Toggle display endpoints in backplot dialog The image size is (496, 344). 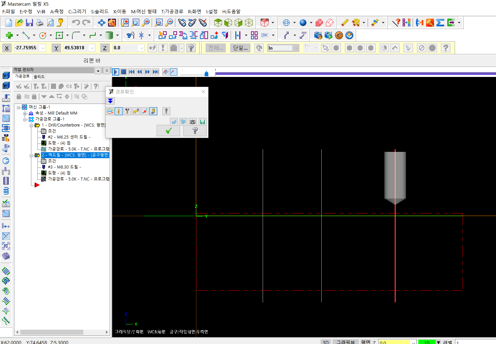145,111
